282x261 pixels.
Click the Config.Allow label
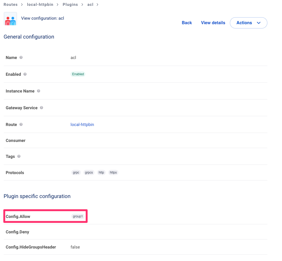[x=18, y=216]
